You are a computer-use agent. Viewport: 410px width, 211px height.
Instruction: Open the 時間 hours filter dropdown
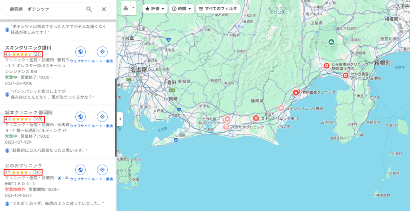pyautogui.click(x=182, y=9)
